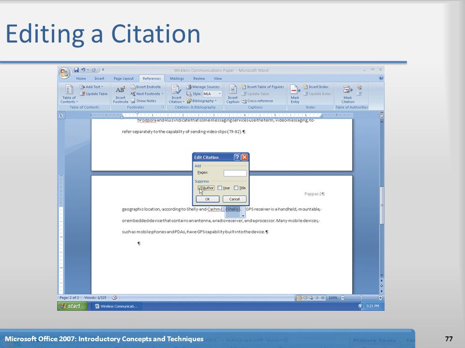The image size is (465, 348).
Task: Toggle the Author suppress checkbox
Action: [200, 188]
